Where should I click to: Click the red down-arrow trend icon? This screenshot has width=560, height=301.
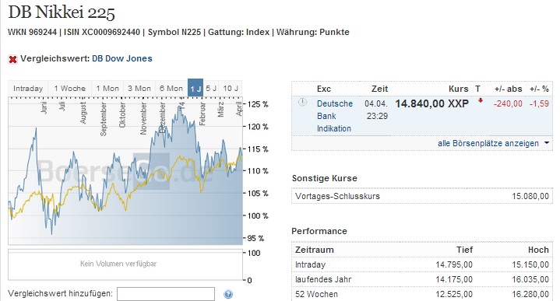pyautogui.click(x=481, y=100)
